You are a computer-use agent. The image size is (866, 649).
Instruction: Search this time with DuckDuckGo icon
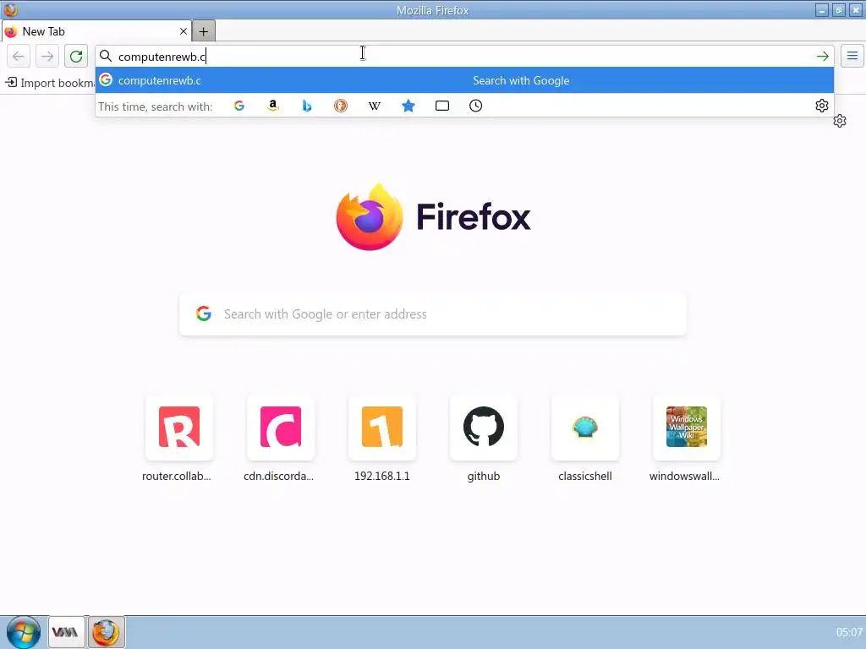[x=341, y=106]
